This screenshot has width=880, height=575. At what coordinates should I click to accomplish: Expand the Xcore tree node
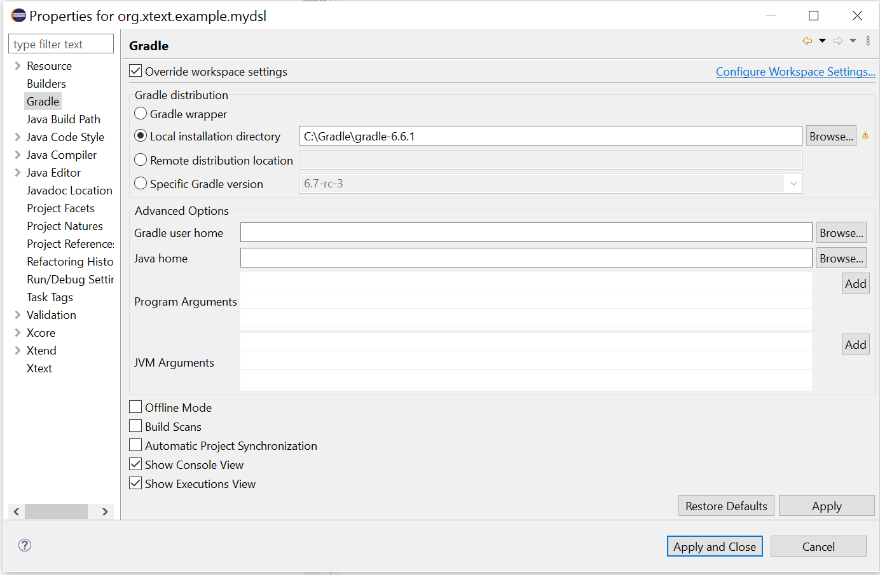18,332
